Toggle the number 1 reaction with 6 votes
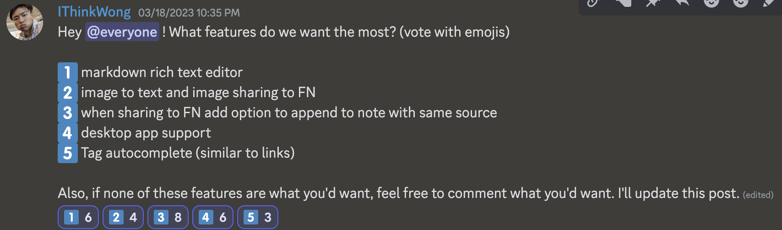Image resolution: width=782 pixels, height=230 pixels. coord(78,217)
